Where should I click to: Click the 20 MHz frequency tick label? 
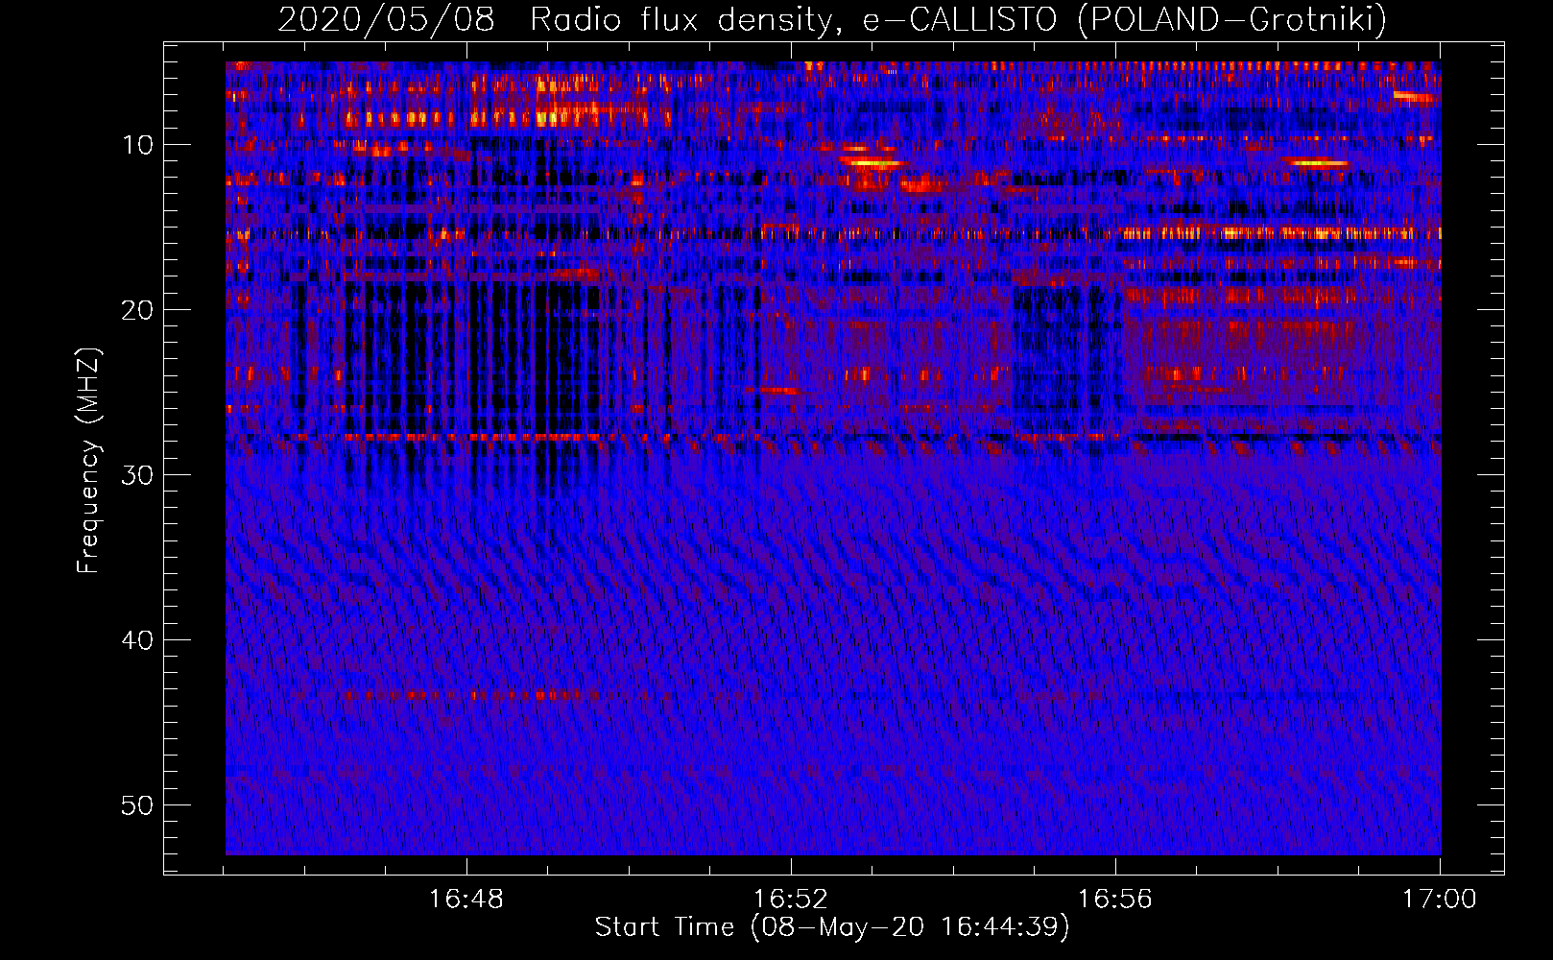138,310
